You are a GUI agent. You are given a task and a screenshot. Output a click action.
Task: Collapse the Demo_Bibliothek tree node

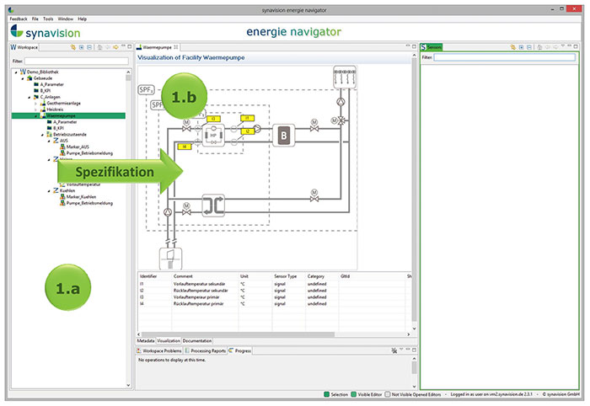point(16,72)
